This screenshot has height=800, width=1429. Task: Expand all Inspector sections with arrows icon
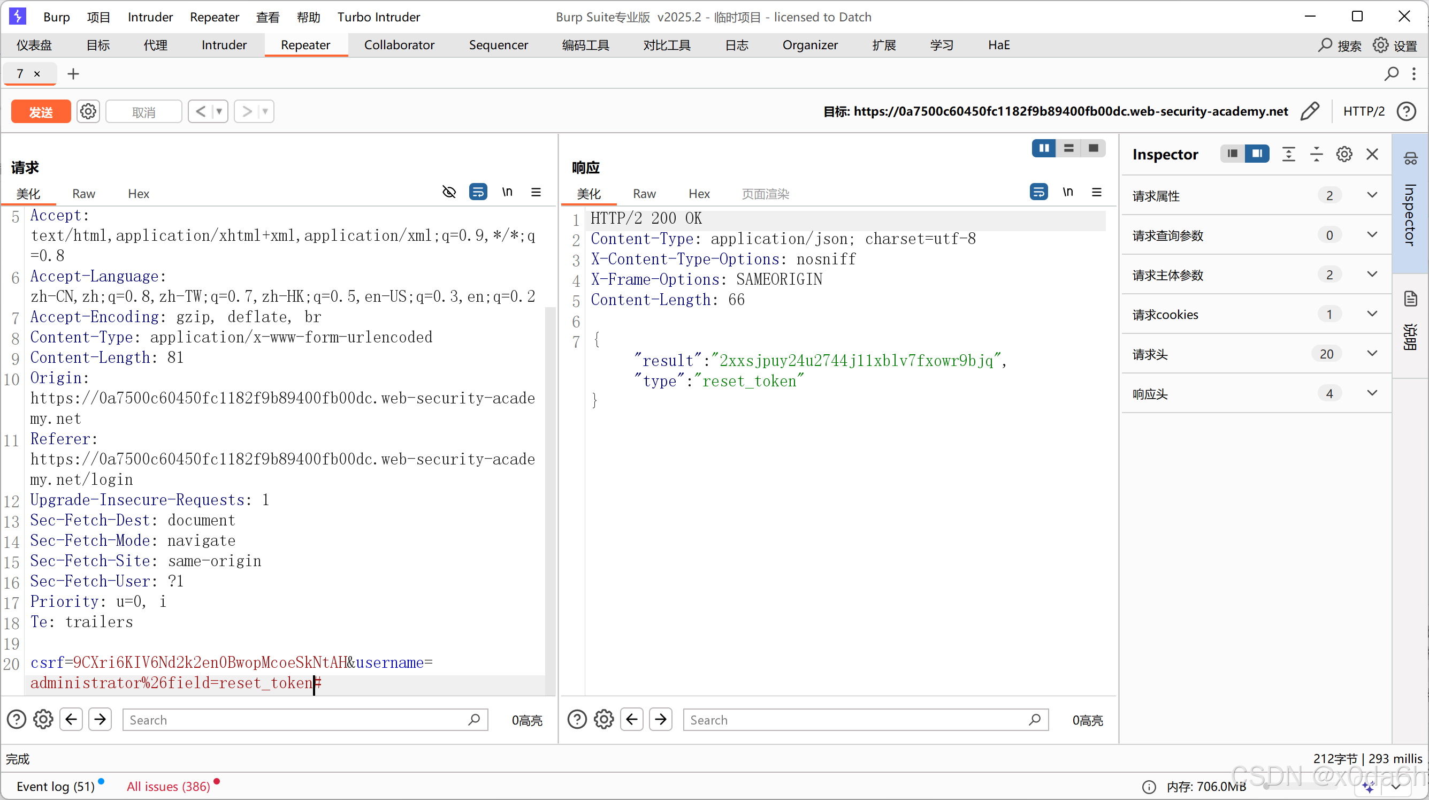coord(1289,154)
